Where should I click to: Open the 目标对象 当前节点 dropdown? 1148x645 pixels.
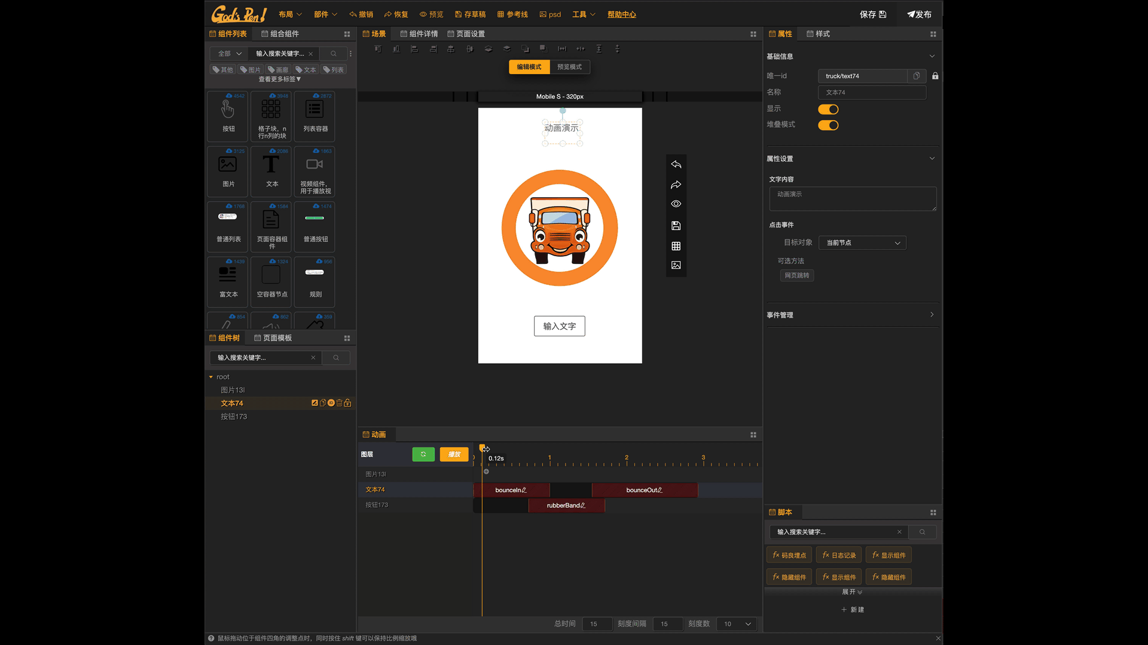pyautogui.click(x=862, y=243)
